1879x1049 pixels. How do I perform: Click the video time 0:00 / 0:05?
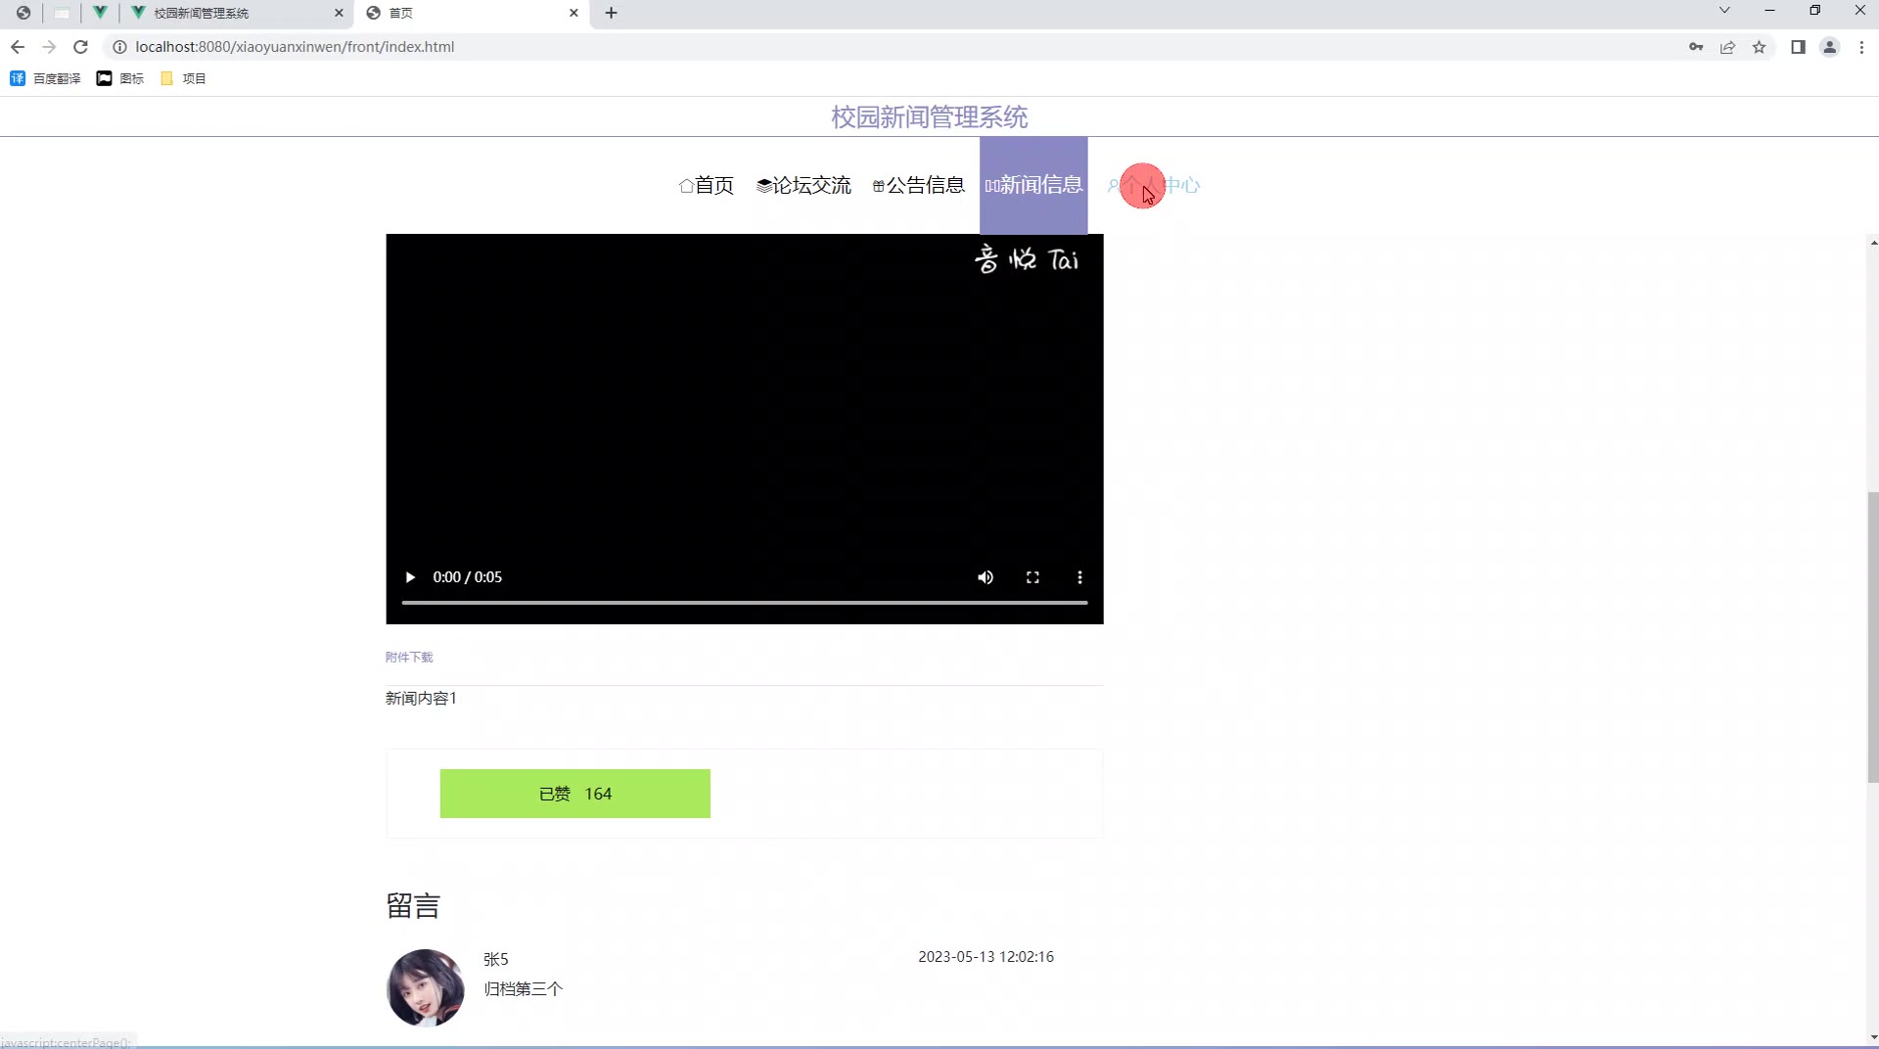tap(467, 577)
